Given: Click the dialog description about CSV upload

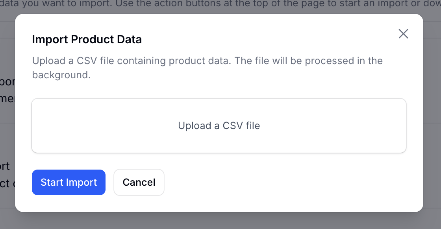Looking at the screenshot, I should pos(207,68).
